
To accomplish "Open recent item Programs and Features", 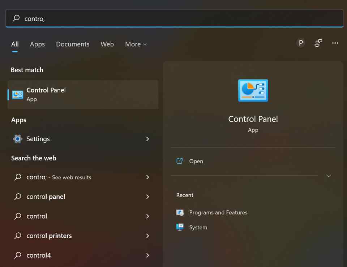I will (218, 212).
